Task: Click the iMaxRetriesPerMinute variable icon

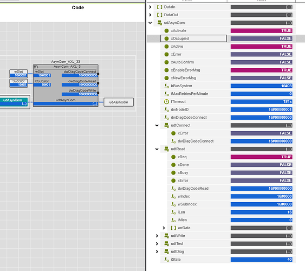Action: (x=166, y=94)
